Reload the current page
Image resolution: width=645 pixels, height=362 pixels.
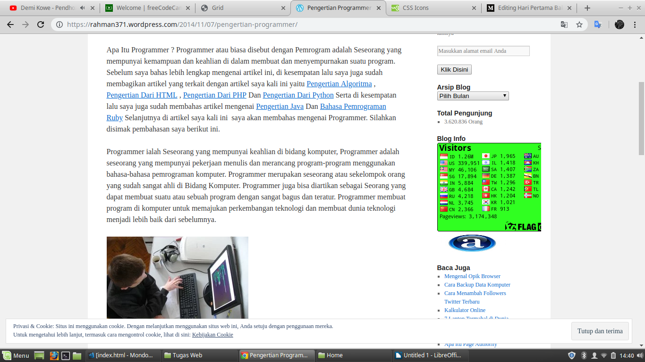[41, 25]
